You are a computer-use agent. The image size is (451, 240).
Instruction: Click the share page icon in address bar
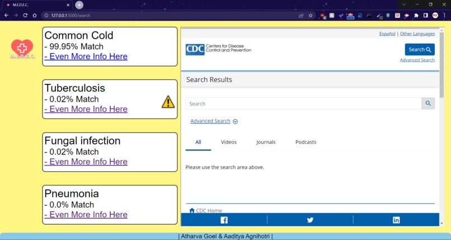point(301,16)
